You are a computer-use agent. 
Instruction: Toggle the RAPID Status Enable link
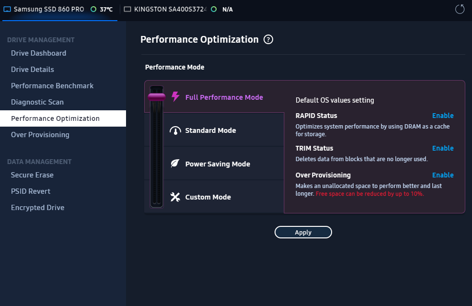coord(442,116)
